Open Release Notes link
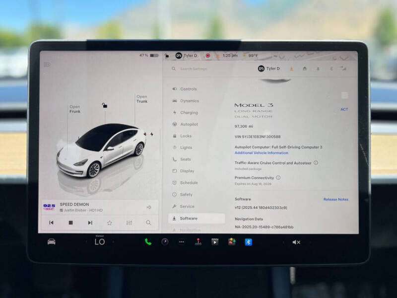This screenshot has height=298, width=397. point(336,200)
